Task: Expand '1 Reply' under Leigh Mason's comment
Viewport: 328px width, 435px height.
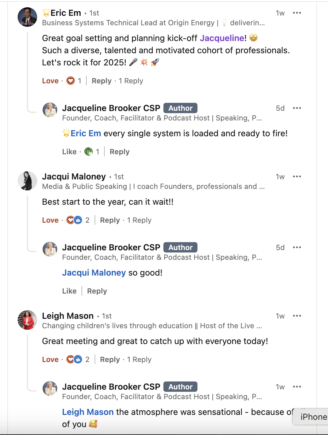Action: point(139,360)
